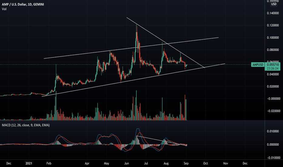Click the tall red September volume bar
Image resolution: width=283 pixels, height=167 pixels.
coord(185,107)
